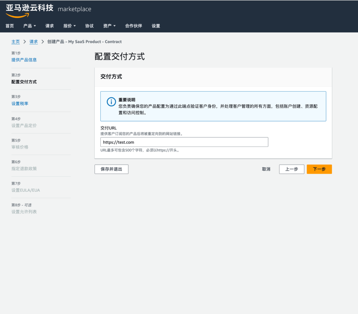358x314 pixels.
Task: Open the 协议 menu item
Action: coord(89,26)
